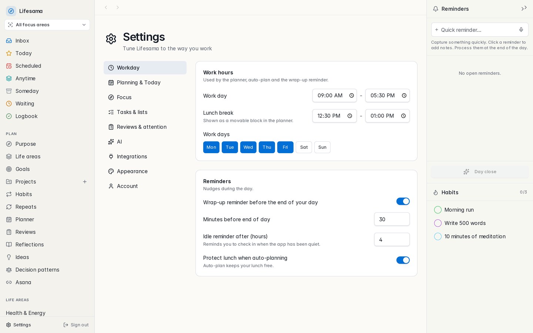Toggle Fri work day
Screen dimensions: 533x333
[285, 147]
